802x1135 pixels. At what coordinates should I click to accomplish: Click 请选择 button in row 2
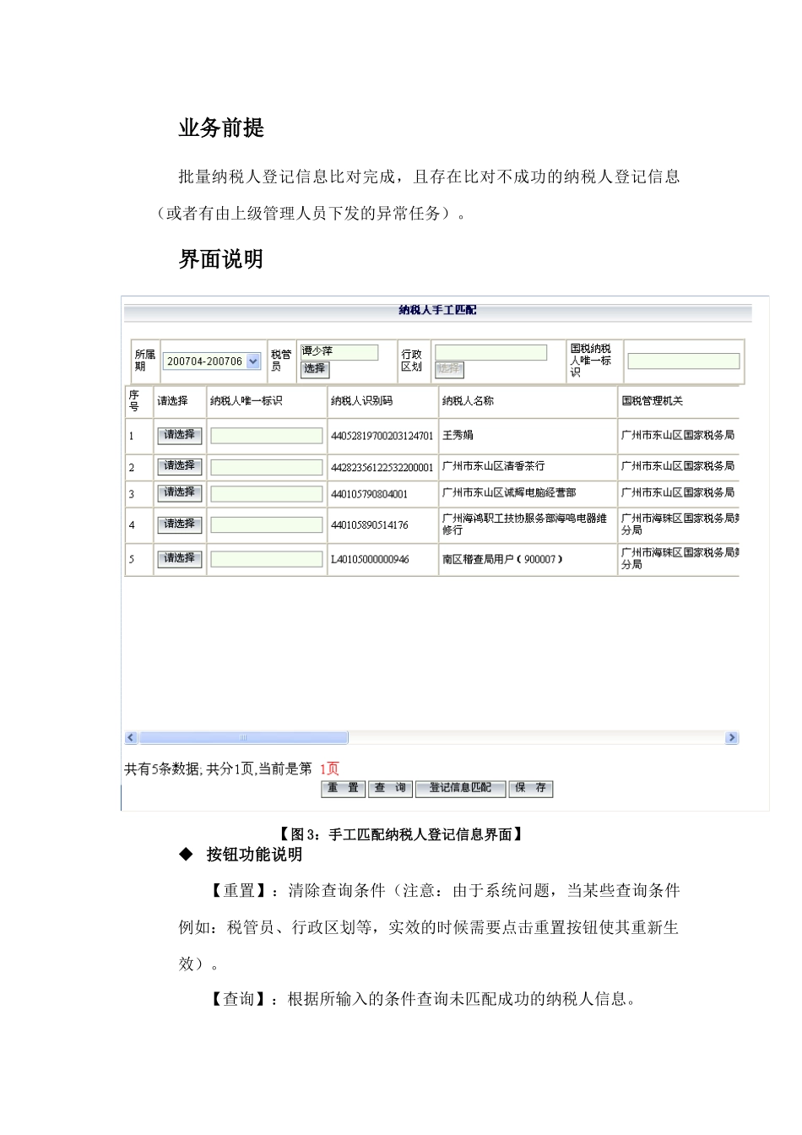coord(180,467)
